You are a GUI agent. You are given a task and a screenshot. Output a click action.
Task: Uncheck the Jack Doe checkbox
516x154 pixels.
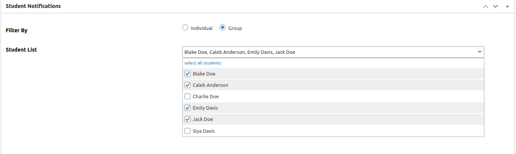click(187, 119)
